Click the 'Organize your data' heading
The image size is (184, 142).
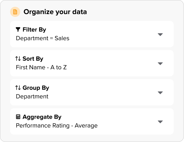(x=55, y=12)
